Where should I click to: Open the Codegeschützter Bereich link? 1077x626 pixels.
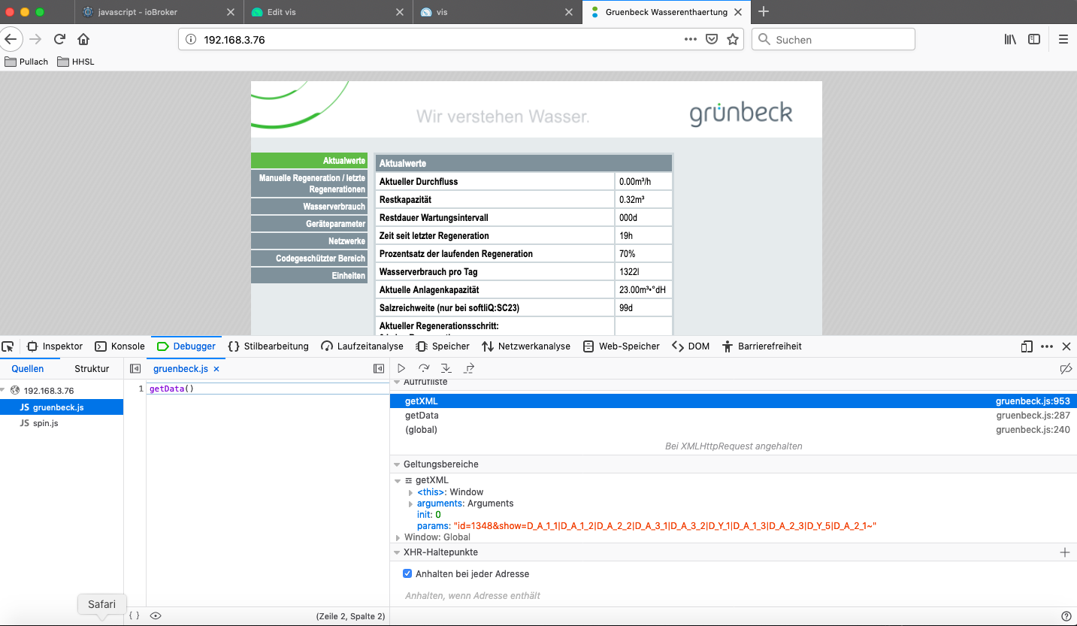(309, 259)
